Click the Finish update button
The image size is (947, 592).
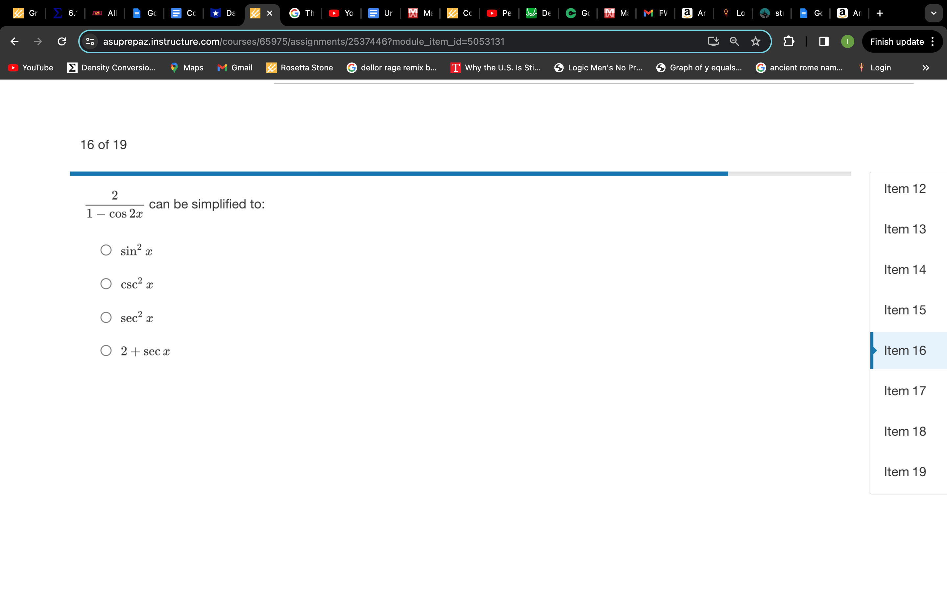[x=896, y=41]
